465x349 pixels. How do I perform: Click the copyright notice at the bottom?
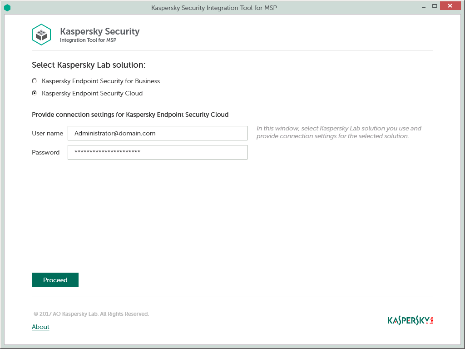90,314
